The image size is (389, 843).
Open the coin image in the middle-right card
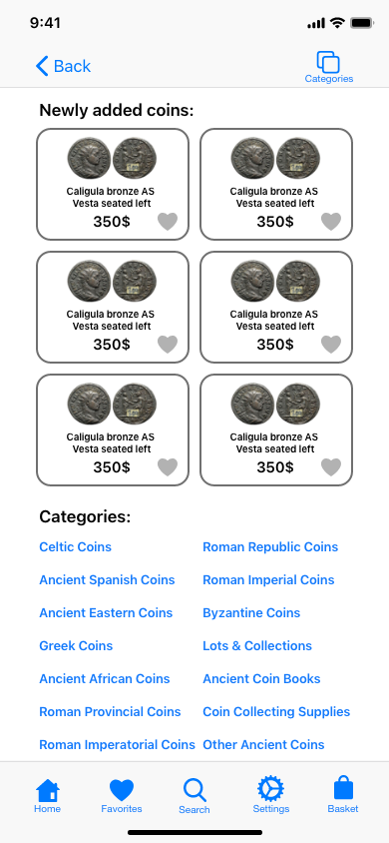click(x=275, y=282)
